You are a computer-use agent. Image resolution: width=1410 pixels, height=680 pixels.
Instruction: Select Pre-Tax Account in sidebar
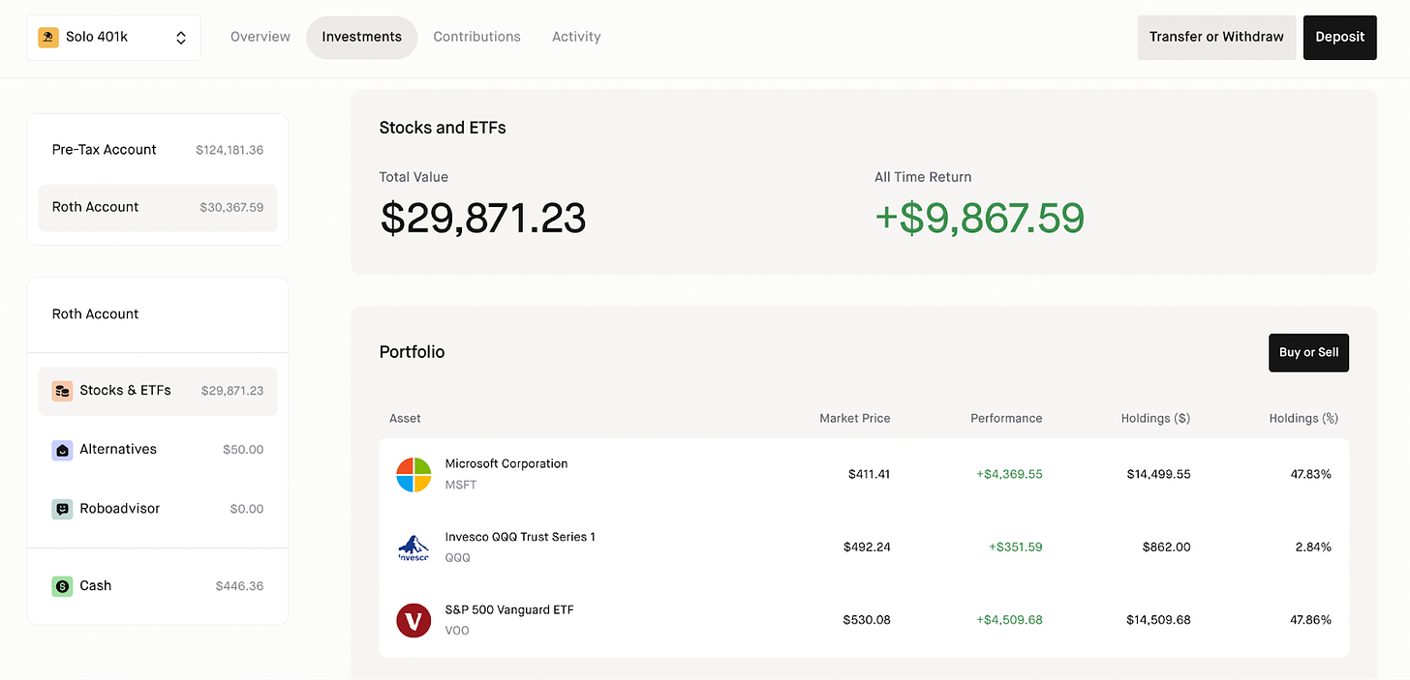[x=158, y=150]
